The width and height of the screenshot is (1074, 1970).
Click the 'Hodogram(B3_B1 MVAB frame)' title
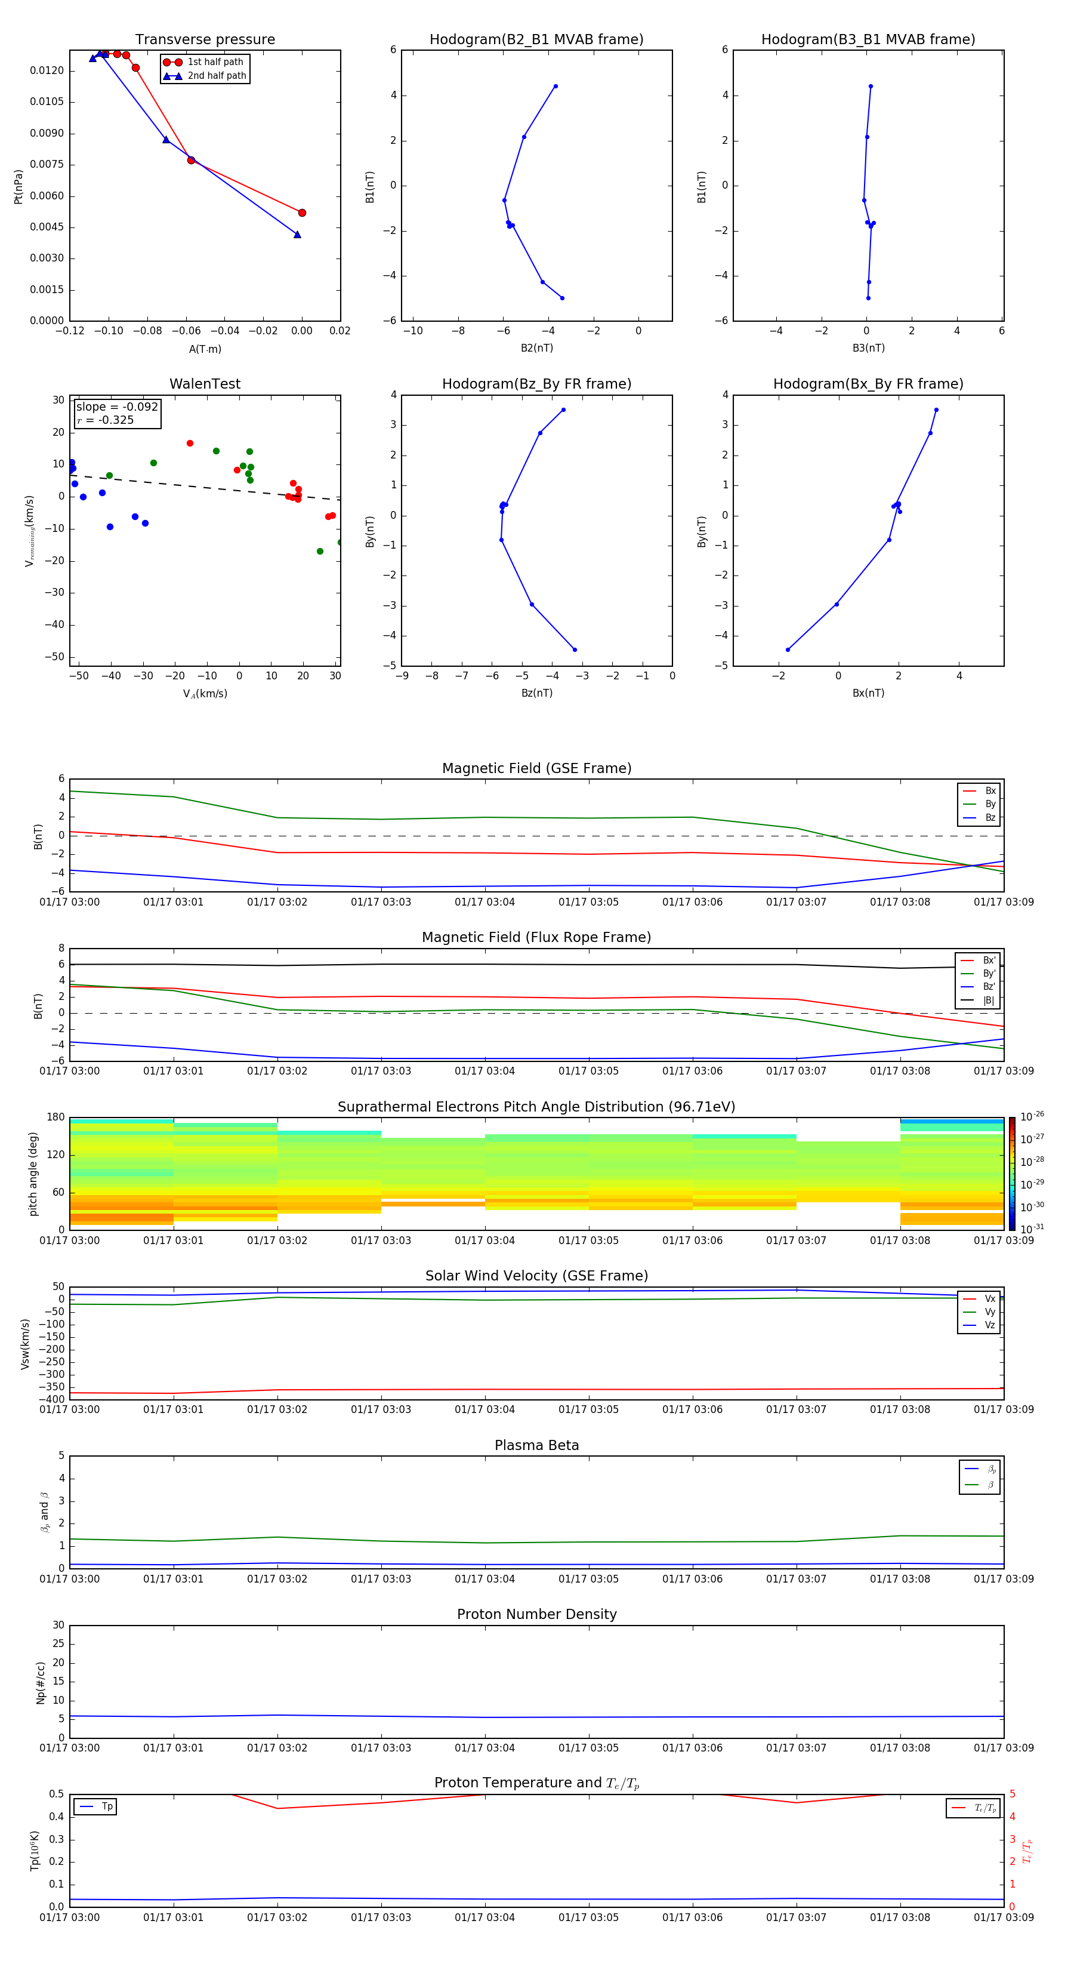tap(868, 40)
